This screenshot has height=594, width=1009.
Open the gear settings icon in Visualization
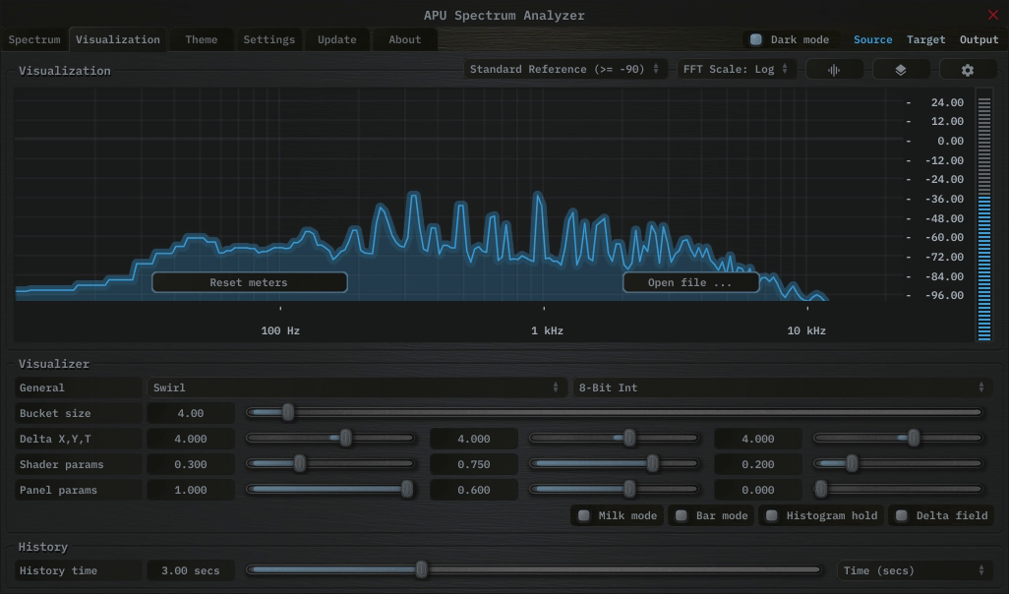coord(967,70)
